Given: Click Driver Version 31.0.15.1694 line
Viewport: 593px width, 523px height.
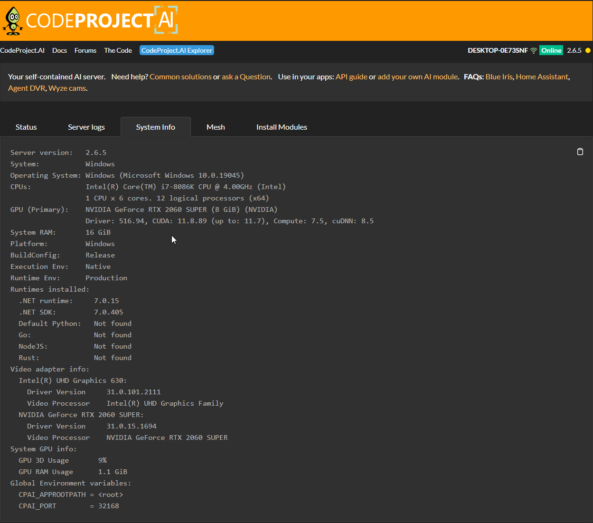Looking at the screenshot, I should click(92, 426).
